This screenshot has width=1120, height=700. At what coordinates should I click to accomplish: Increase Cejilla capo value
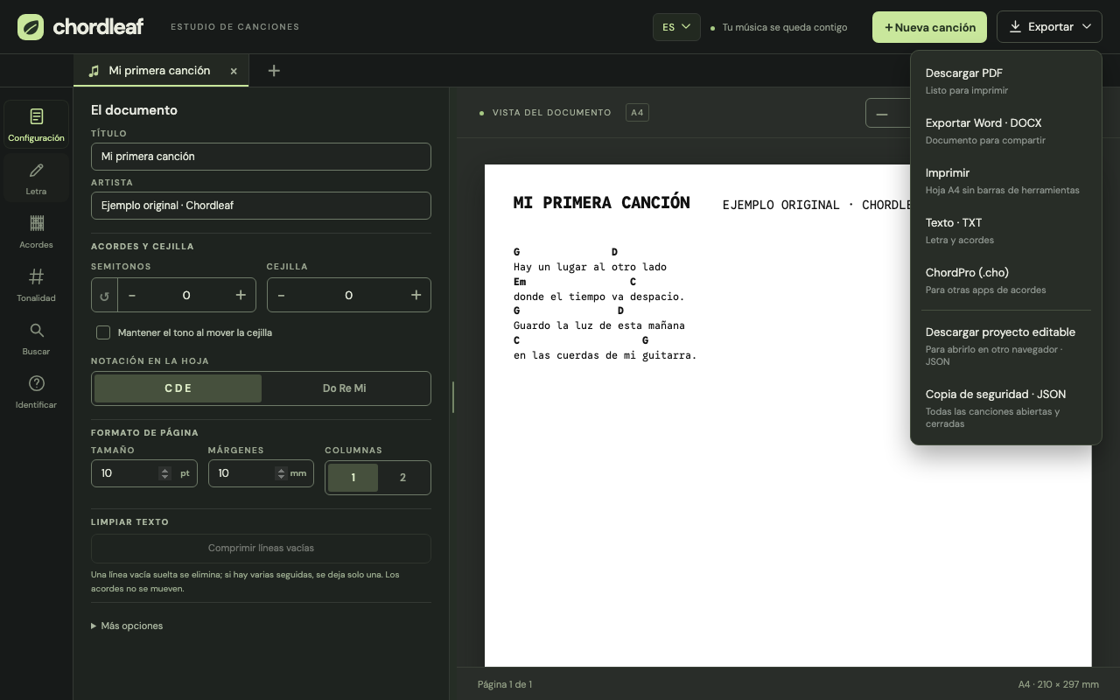[416, 295]
